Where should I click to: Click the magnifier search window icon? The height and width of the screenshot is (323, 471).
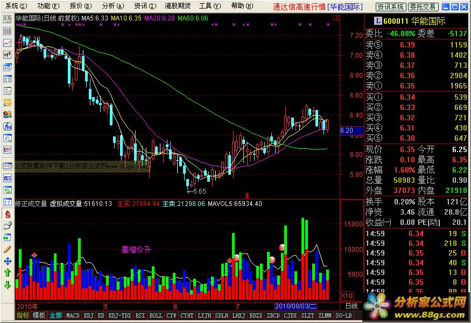(x=7, y=138)
